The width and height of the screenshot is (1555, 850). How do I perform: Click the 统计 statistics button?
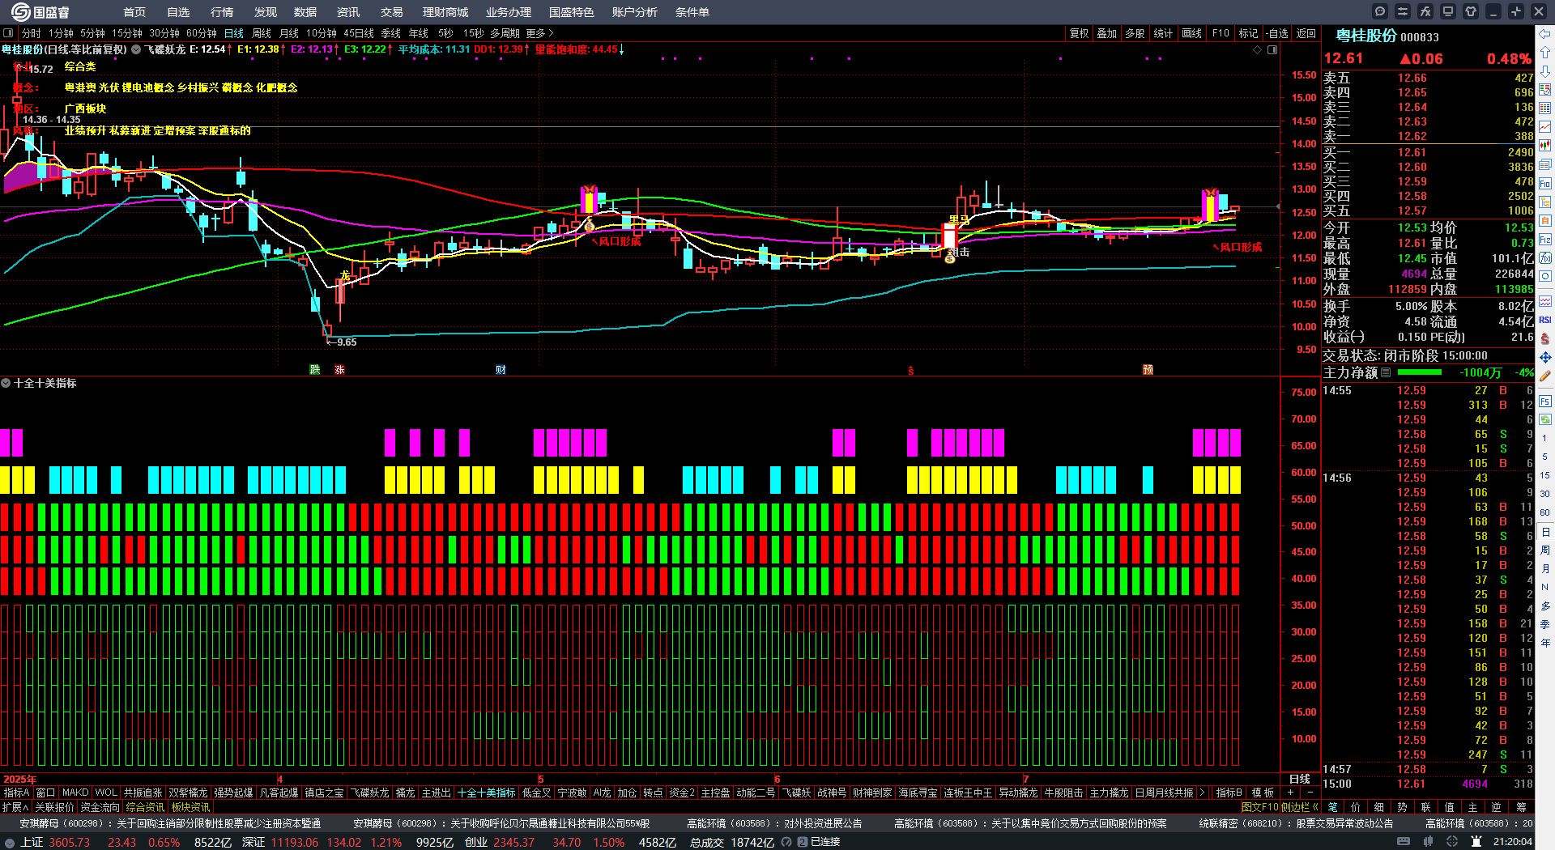click(x=1164, y=33)
